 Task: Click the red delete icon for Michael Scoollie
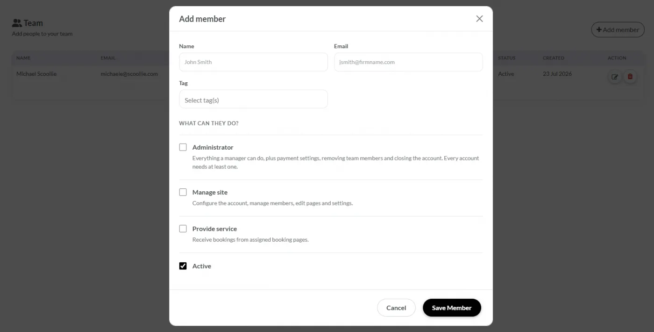tap(630, 77)
